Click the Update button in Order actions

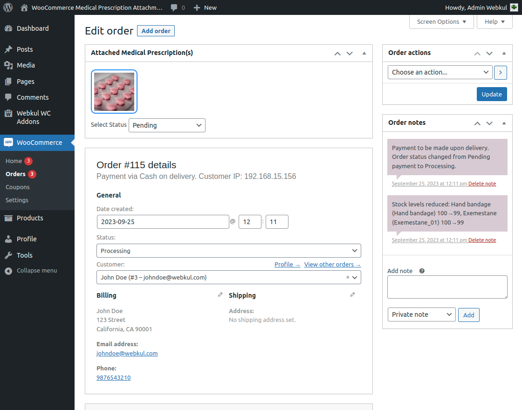pyautogui.click(x=492, y=94)
